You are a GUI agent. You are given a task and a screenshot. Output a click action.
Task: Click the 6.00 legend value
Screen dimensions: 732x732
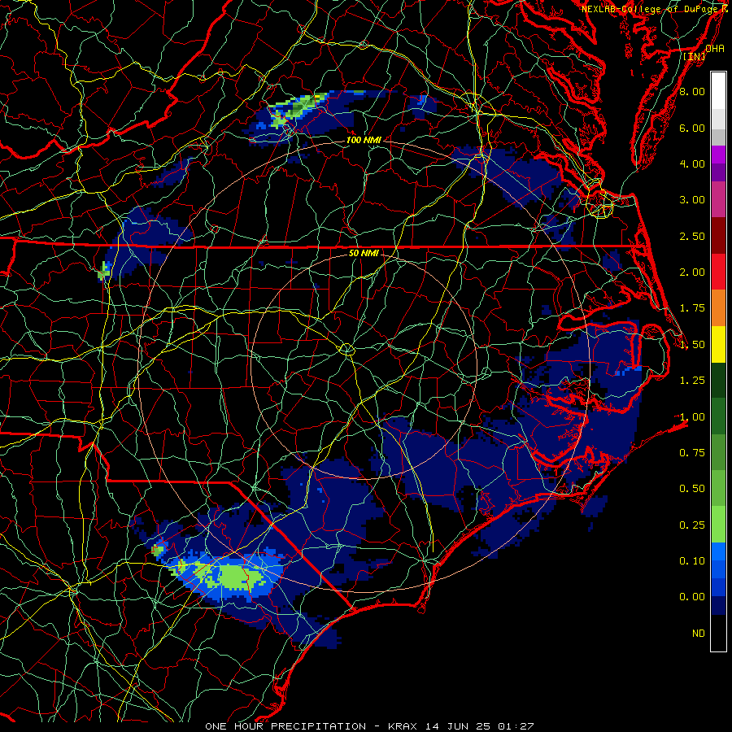pos(692,128)
